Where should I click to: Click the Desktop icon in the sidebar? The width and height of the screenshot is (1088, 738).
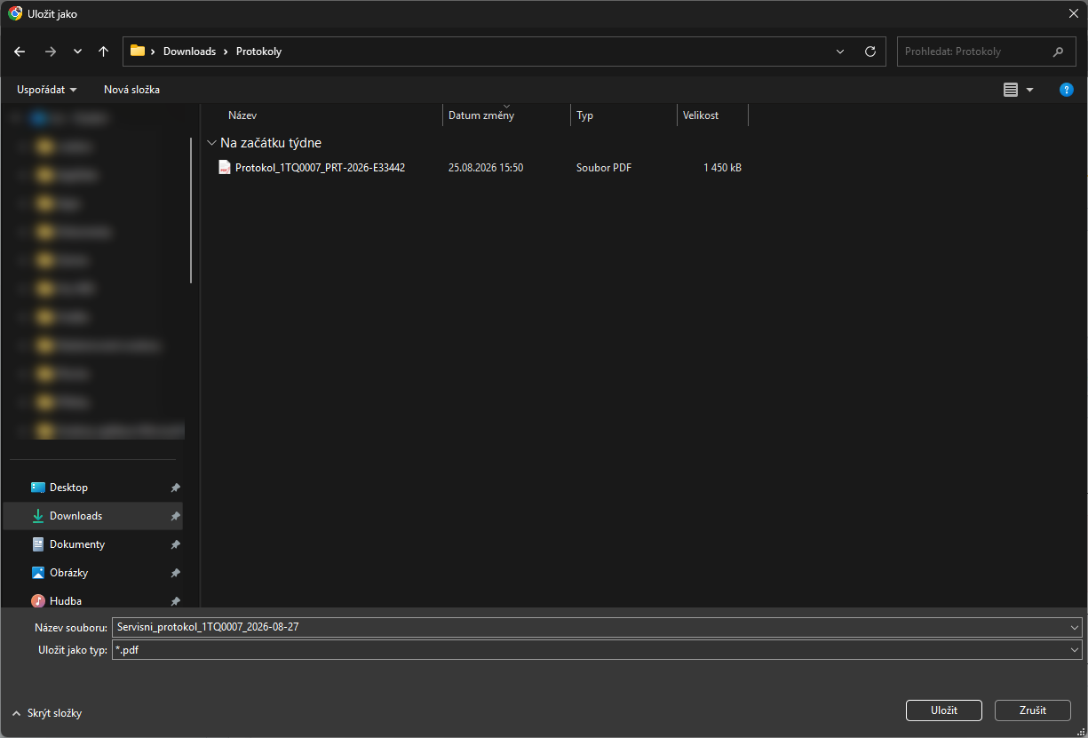[38, 488]
